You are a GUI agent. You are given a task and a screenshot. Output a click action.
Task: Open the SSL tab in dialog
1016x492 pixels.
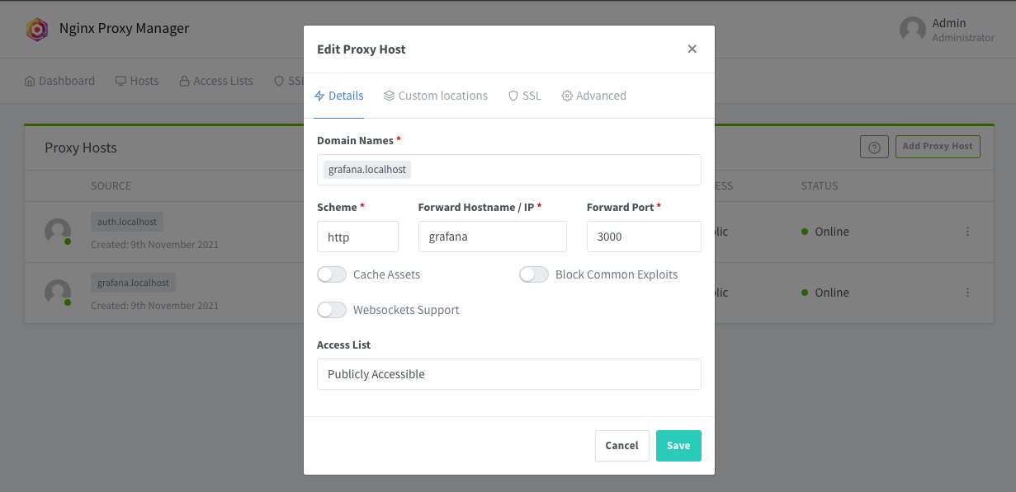(x=525, y=96)
